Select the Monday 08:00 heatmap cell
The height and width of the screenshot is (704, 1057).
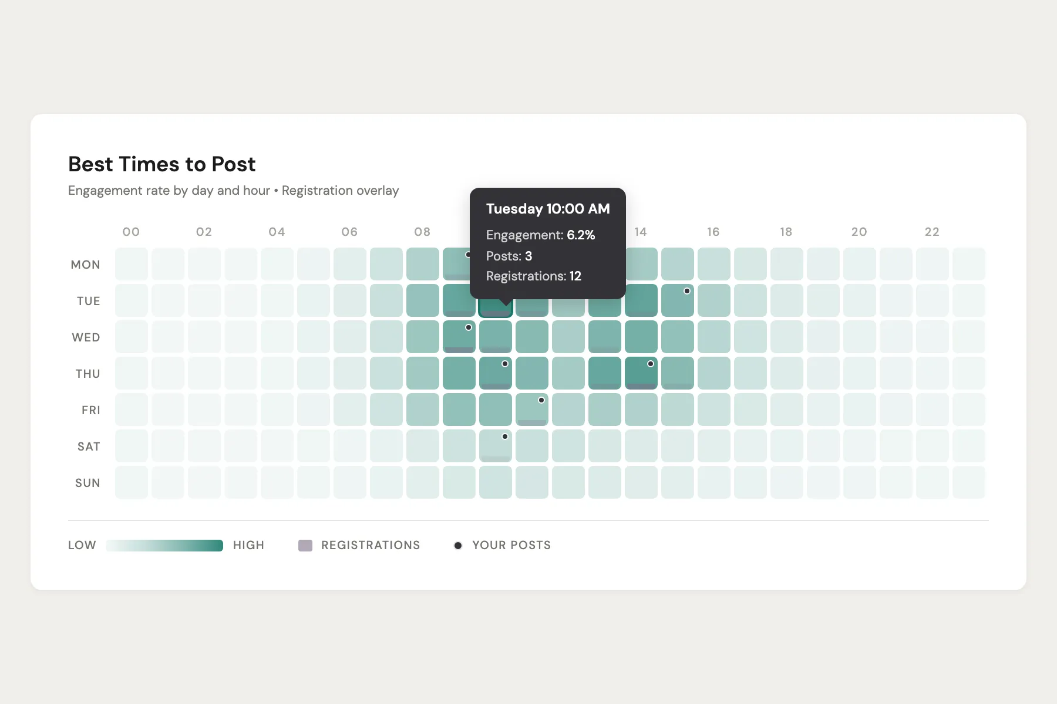423,264
